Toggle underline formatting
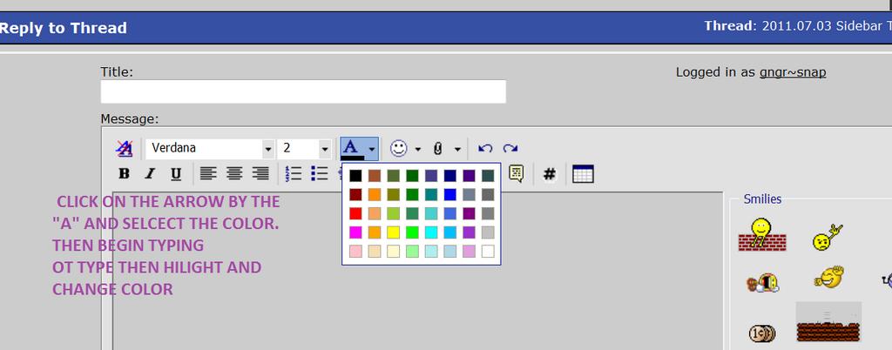The width and height of the screenshot is (892, 350). pos(176,173)
